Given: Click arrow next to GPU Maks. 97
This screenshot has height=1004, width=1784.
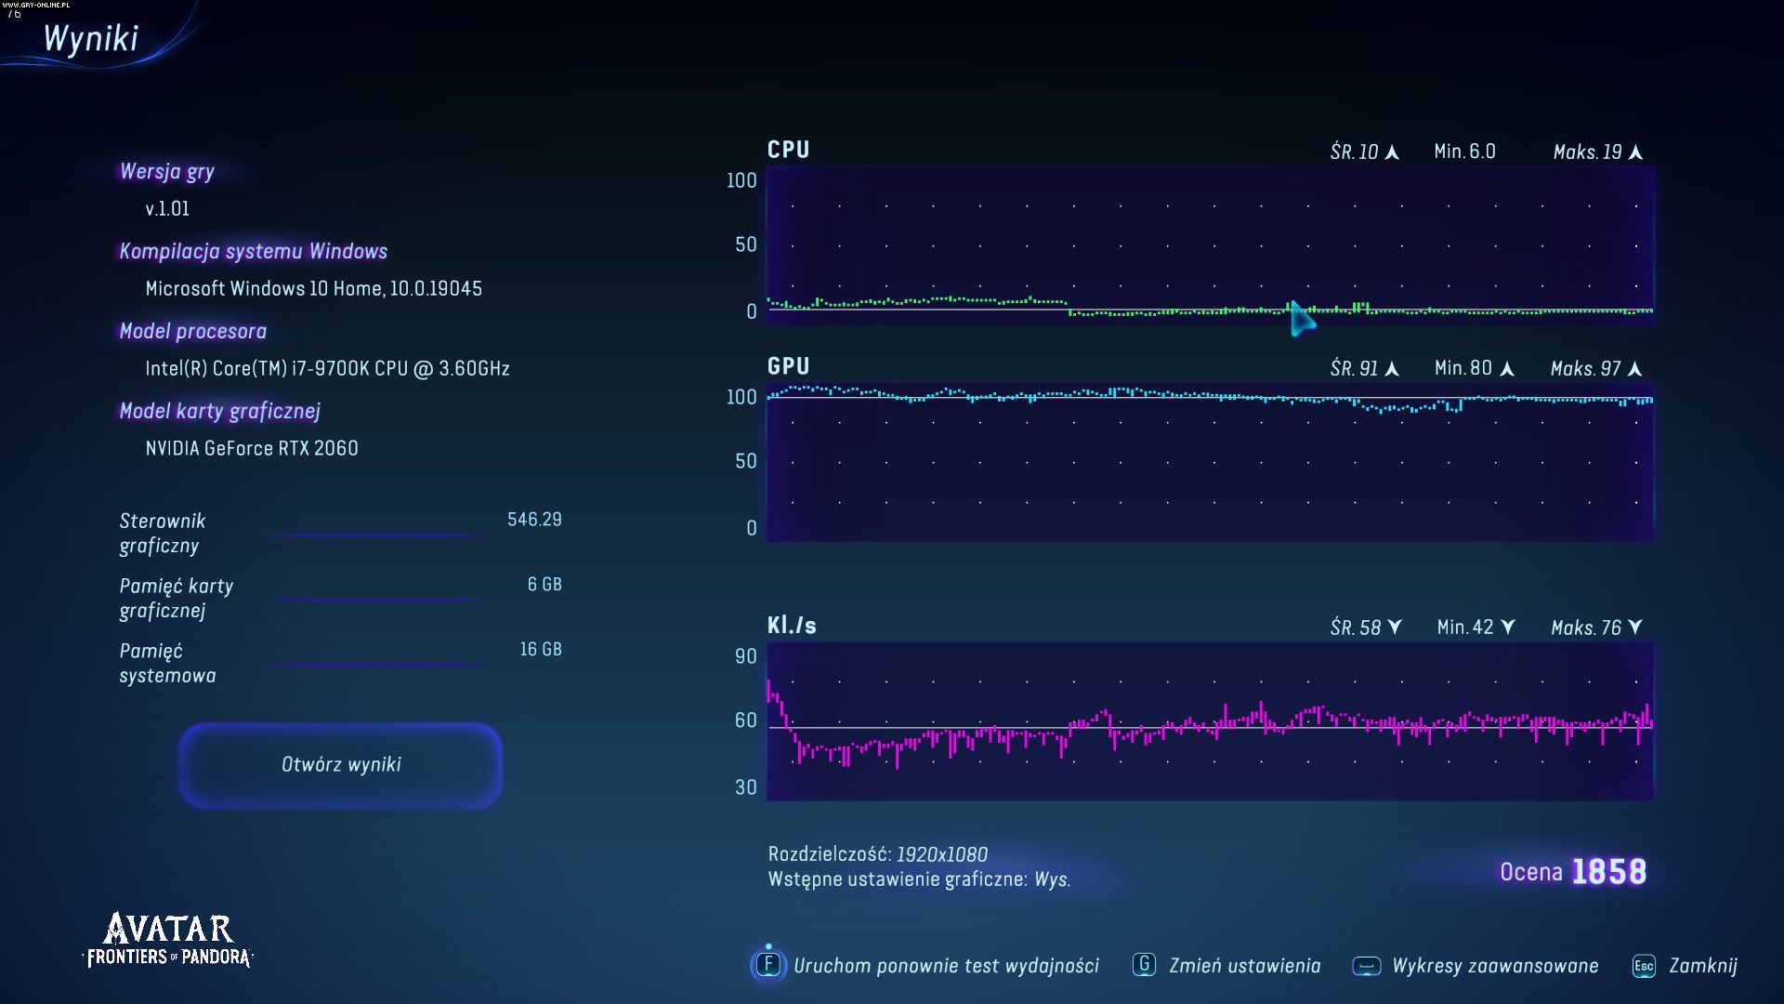Looking at the screenshot, I should pyautogui.click(x=1635, y=369).
